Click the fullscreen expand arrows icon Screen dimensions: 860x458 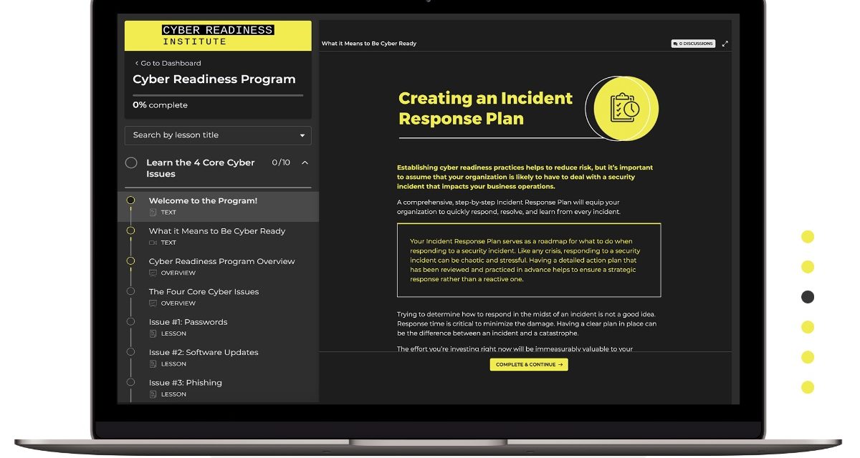(x=725, y=44)
